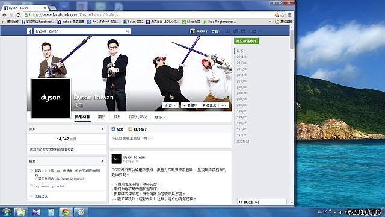Expand the people likes section arrow
The height and width of the screenshot is (217, 385).
(102, 129)
